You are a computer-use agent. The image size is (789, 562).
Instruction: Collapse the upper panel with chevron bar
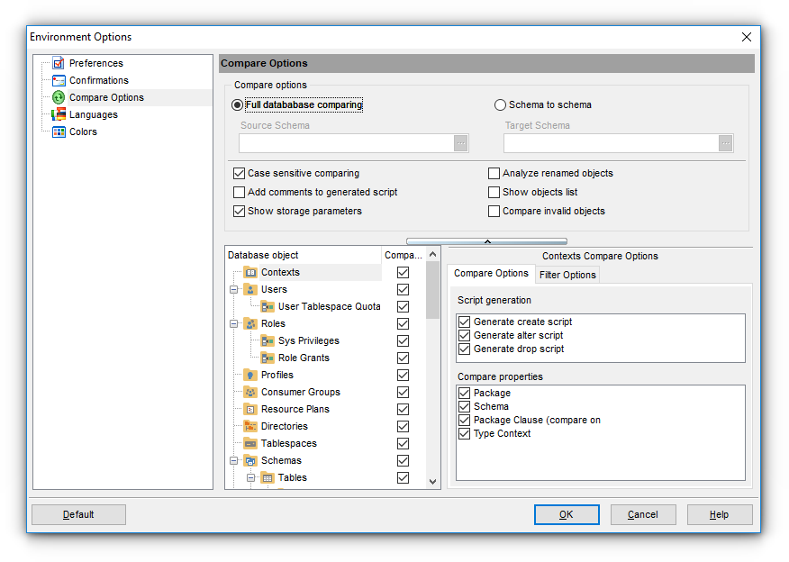pyautogui.click(x=486, y=241)
